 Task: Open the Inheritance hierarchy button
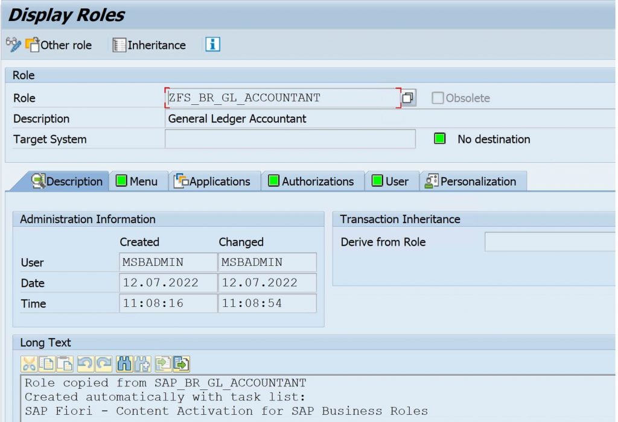pos(149,45)
